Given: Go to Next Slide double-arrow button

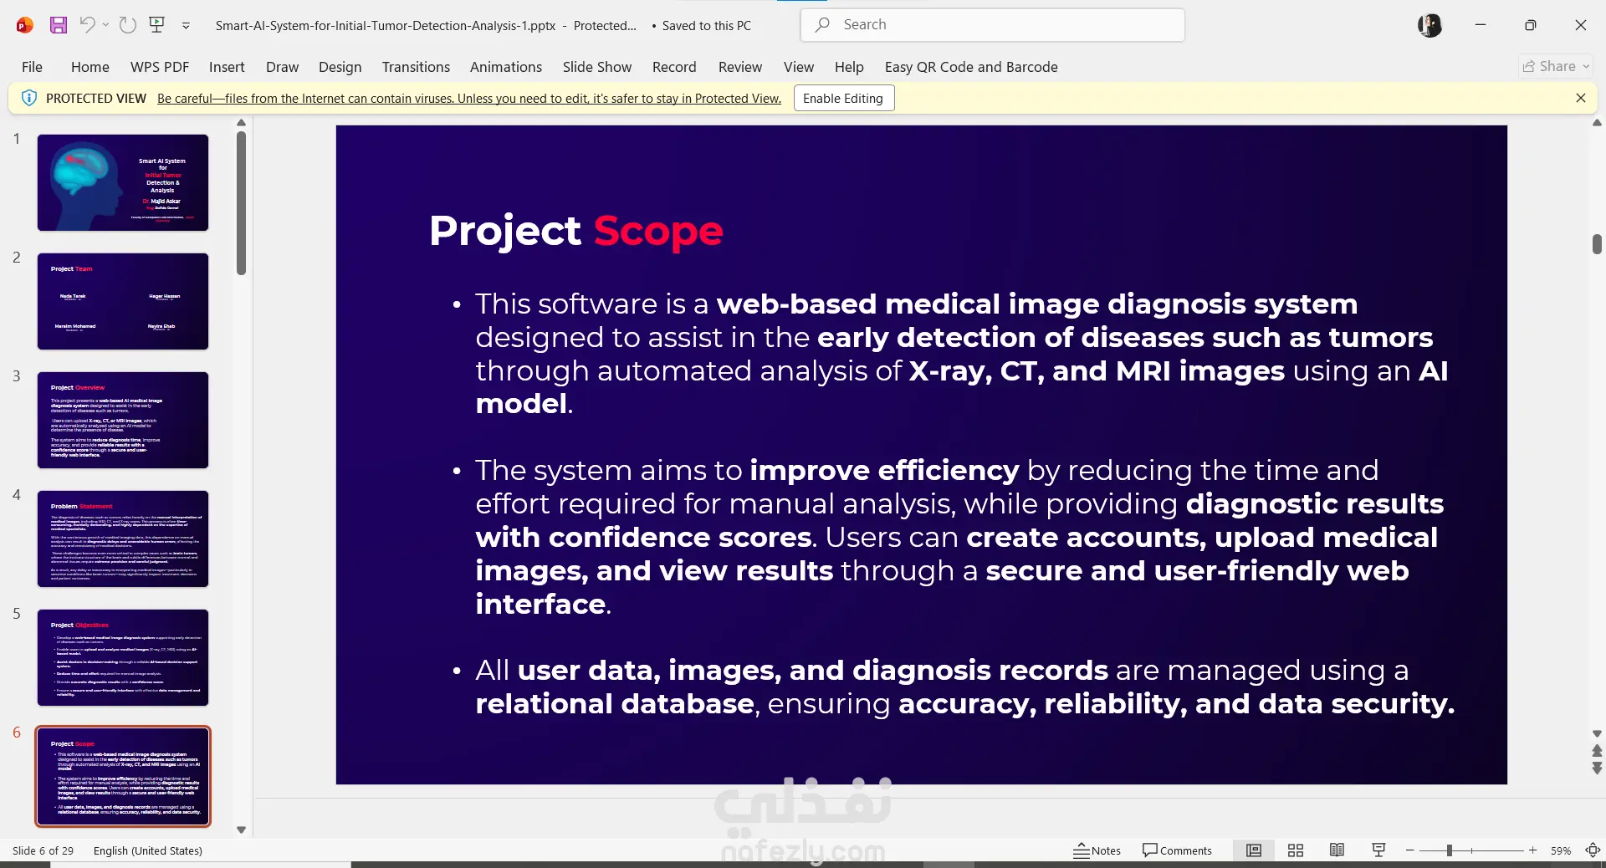Looking at the screenshot, I should pyautogui.click(x=1597, y=768).
